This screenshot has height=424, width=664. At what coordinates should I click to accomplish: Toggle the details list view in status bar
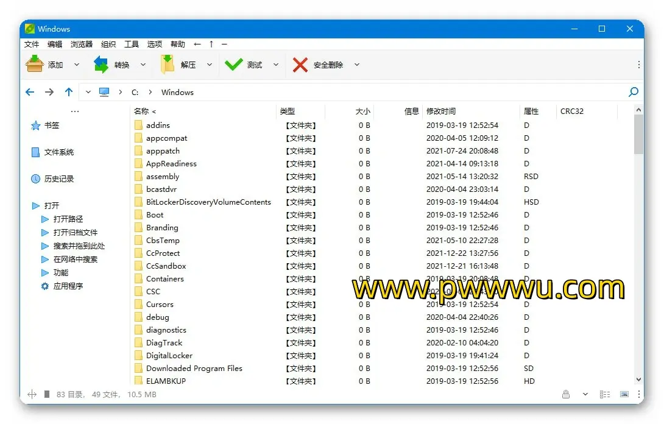[x=605, y=394]
